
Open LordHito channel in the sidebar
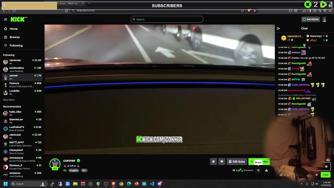point(22,92)
